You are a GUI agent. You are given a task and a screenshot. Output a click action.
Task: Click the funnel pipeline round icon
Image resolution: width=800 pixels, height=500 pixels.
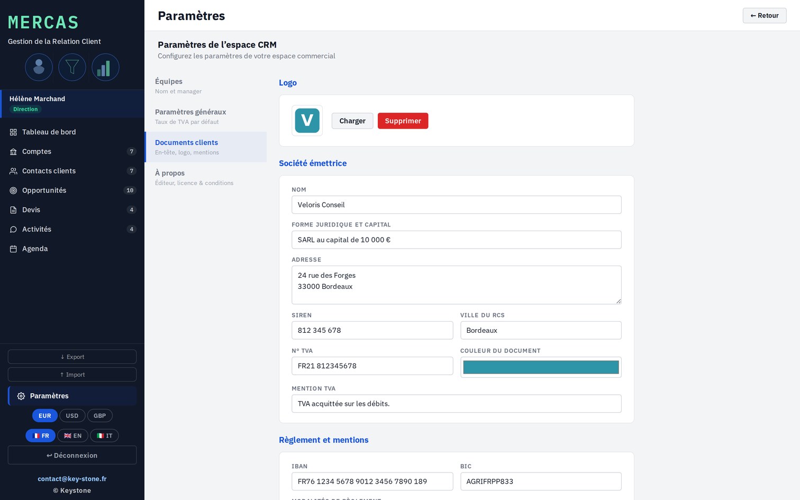(x=72, y=67)
